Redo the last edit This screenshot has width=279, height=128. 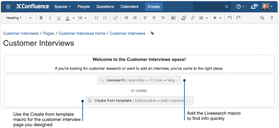tap(238, 18)
